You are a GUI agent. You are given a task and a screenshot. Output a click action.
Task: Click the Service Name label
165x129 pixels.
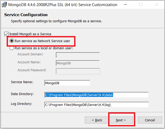point(22,82)
